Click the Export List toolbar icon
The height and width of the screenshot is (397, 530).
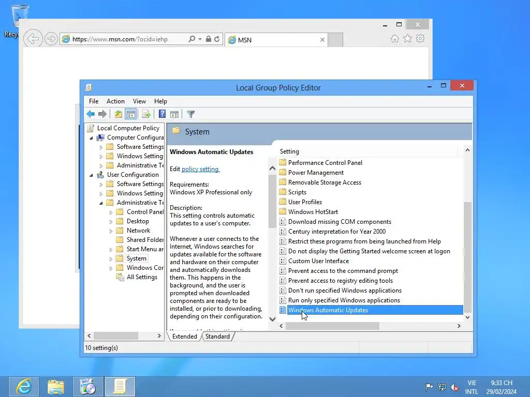pos(146,114)
